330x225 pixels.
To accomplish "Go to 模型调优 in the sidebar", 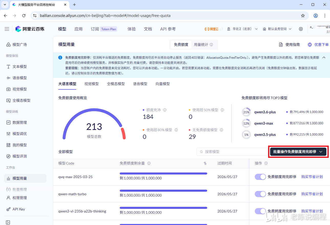I will [x=16, y=134].
